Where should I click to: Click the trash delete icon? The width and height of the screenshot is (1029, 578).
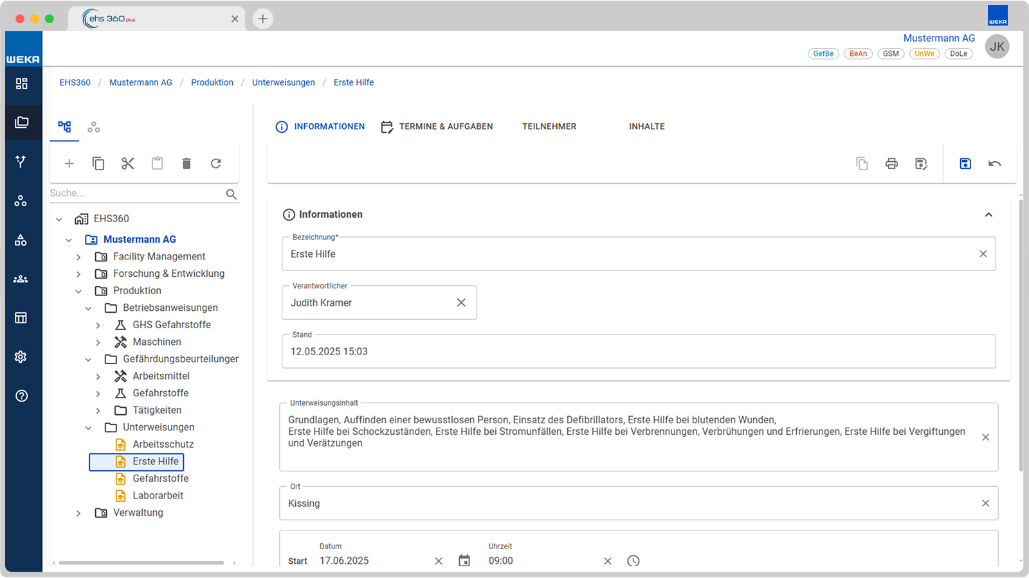(x=187, y=164)
